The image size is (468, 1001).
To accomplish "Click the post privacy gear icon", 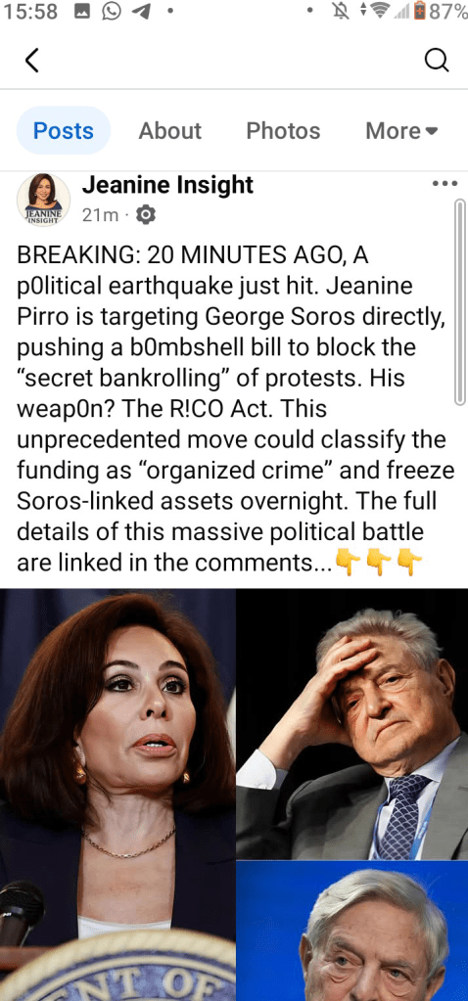I will (x=146, y=215).
